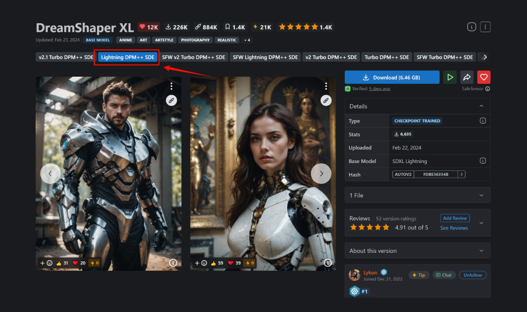527x312 pixels.
Task: Click the 1.4K bookmark counter badge
Action: click(x=235, y=27)
